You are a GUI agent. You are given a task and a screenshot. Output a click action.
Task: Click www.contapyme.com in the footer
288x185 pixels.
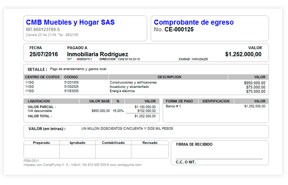click(126, 165)
